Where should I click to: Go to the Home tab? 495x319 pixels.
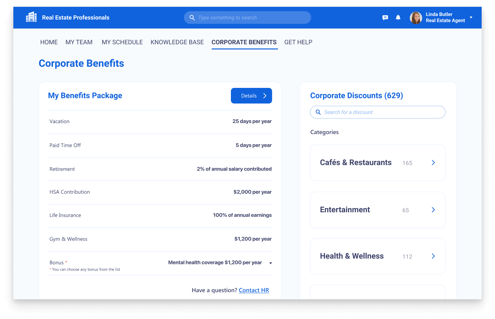point(49,42)
